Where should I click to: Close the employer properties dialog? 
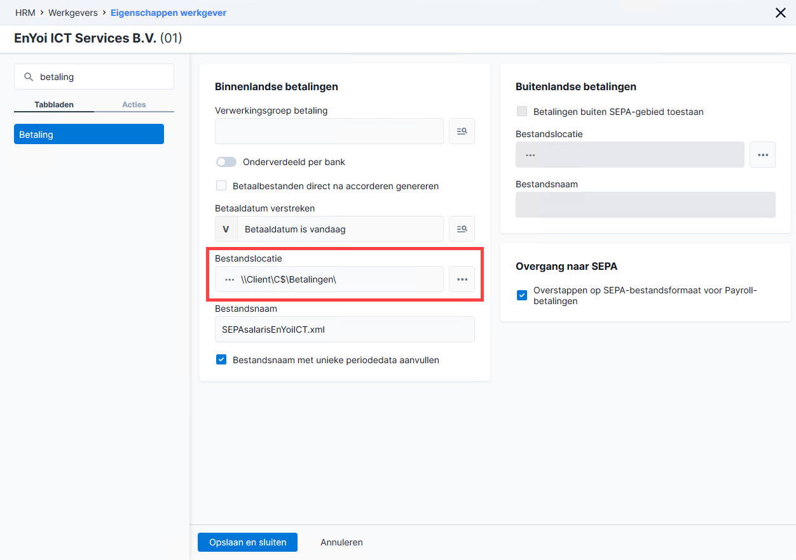pyautogui.click(x=781, y=13)
